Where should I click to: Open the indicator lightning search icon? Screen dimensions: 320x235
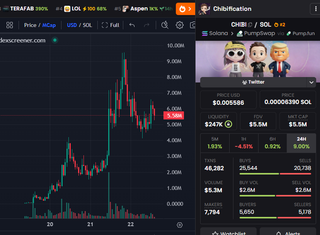coord(165,25)
